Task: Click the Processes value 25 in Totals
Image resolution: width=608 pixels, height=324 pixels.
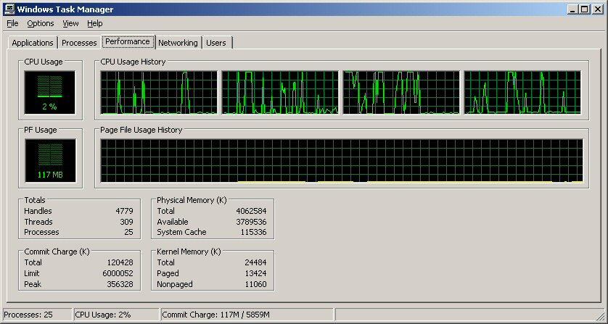Action: click(128, 233)
